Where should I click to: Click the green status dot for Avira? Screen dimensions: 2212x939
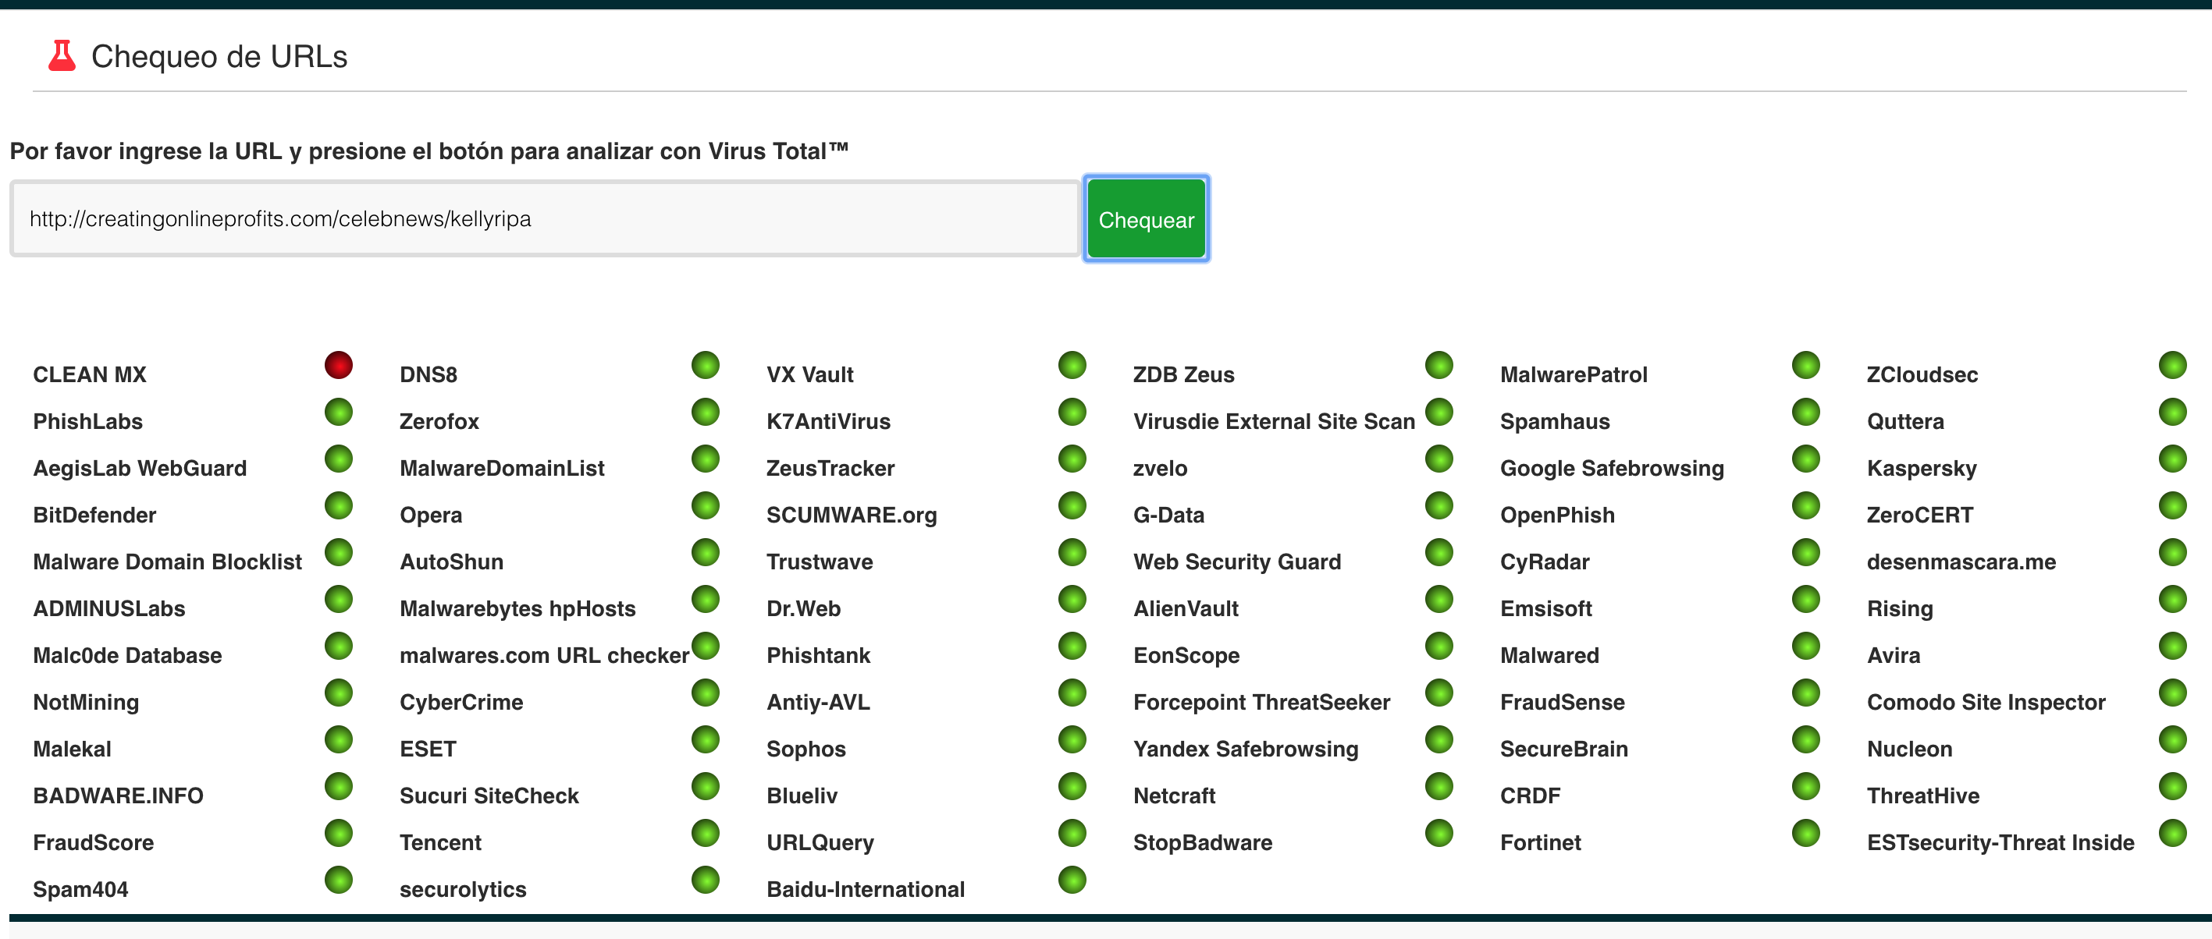point(2172,646)
